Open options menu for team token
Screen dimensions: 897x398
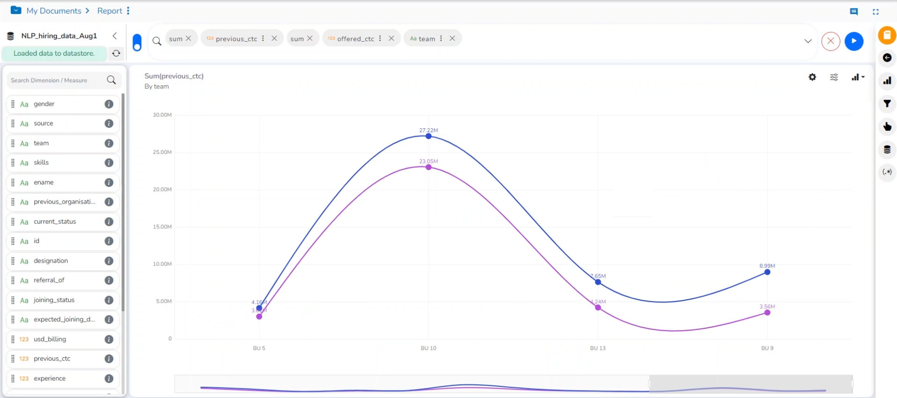click(441, 38)
